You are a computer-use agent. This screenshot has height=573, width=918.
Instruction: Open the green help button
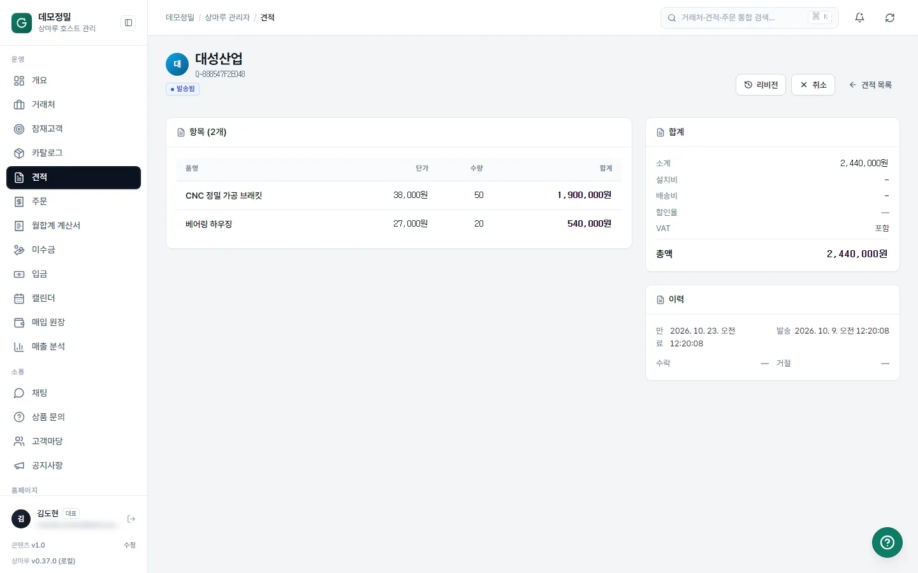pyautogui.click(x=887, y=542)
